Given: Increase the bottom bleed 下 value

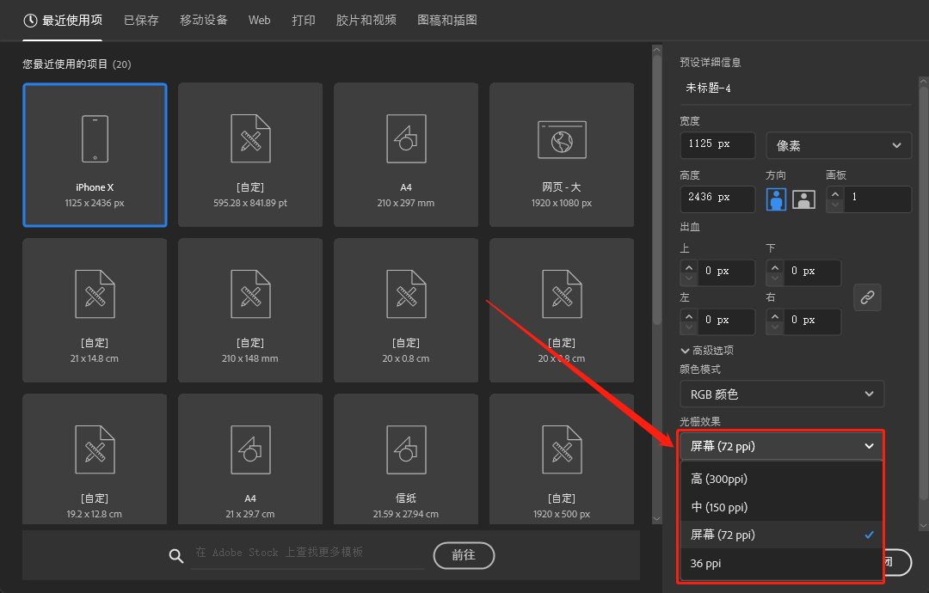Looking at the screenshot, I should [x=775, y=267].
